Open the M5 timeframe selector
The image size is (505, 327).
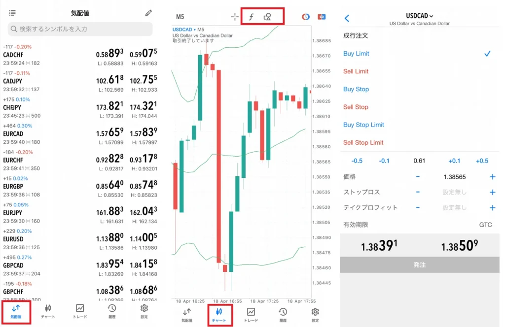180,17
